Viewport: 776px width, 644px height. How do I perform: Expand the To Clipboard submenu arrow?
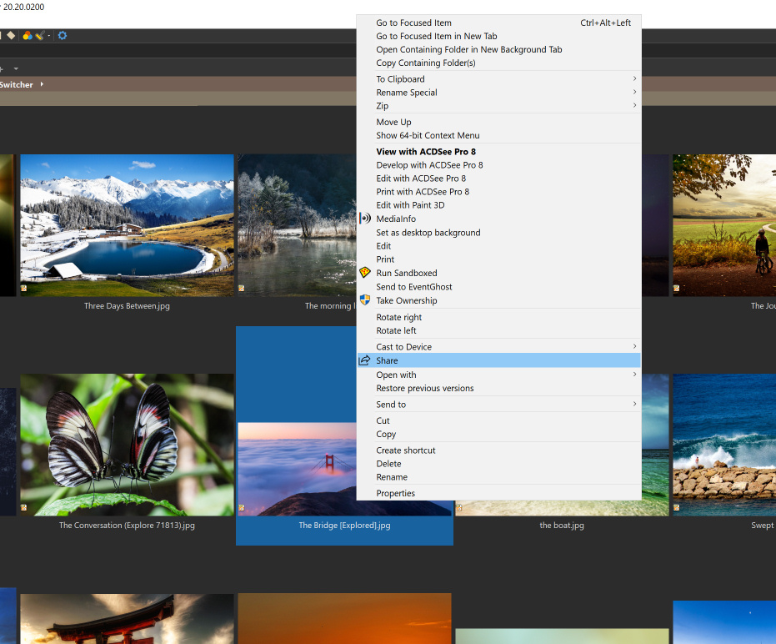[634, 79]
